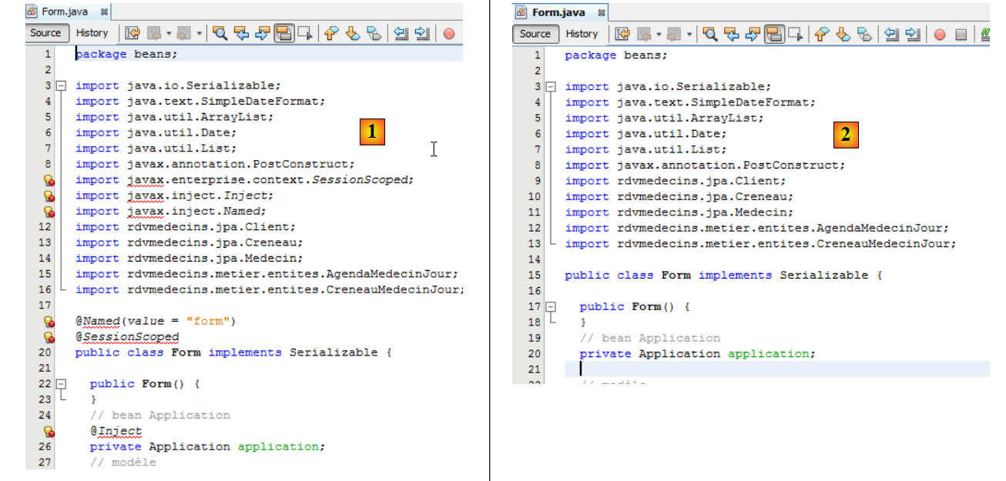Close the Form.java tab in right editor
This screenshot has width=1006, height=481.
[601, 13]
